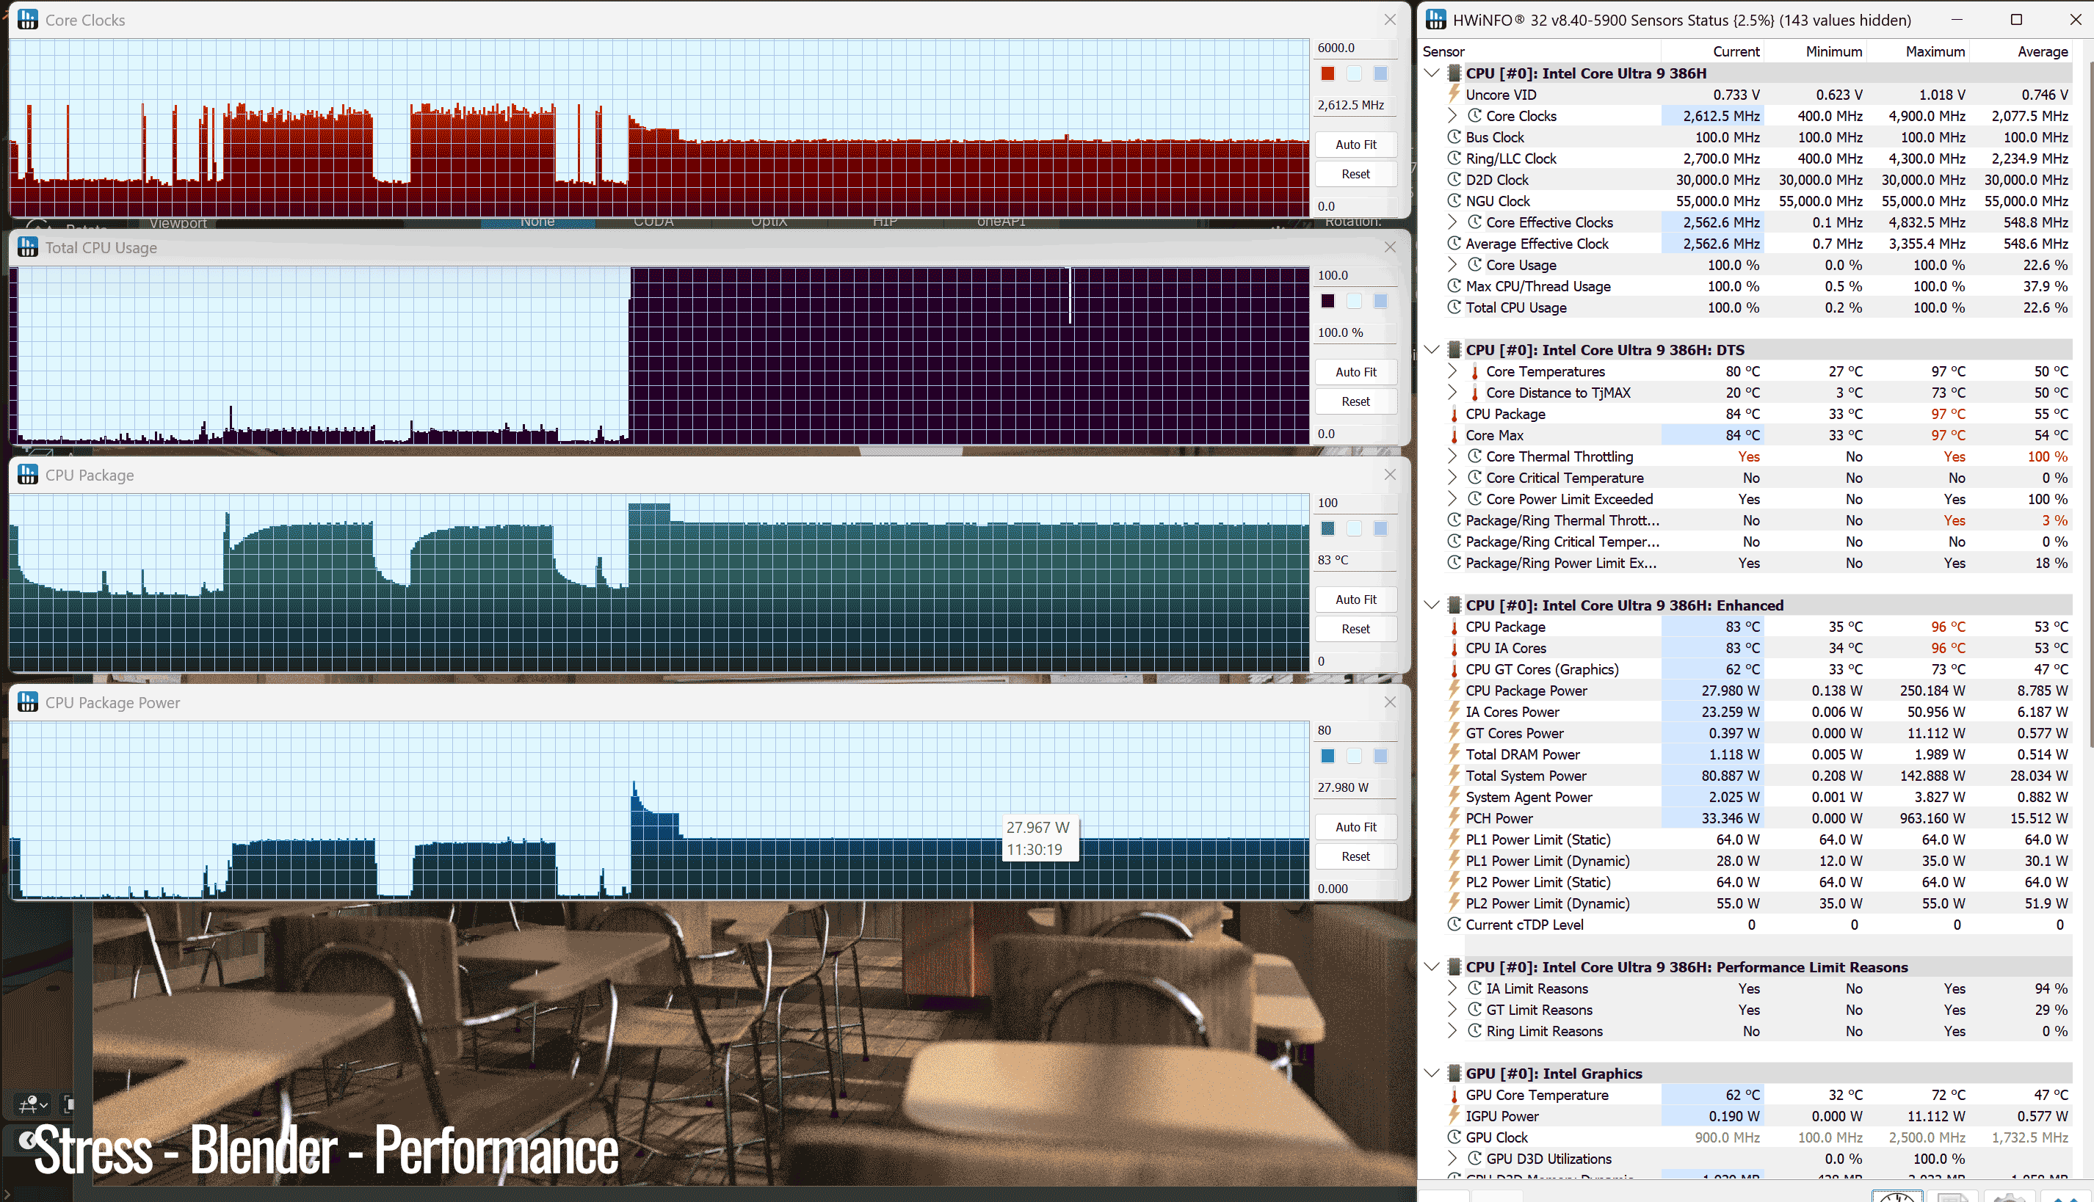Click the clock icon beside Current cTDP Level
The height and width of the screenshot is (1202, 2094).
coord(1454,925)
